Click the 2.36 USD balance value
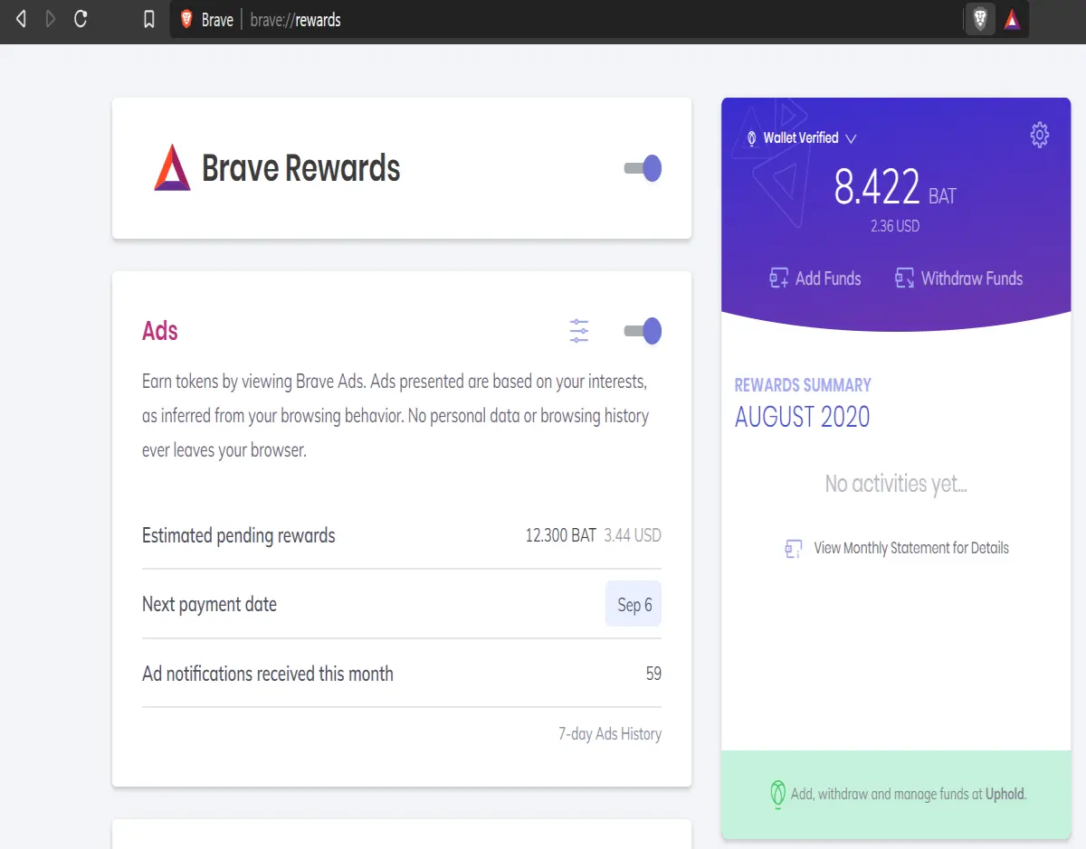Screen dimensions: 1086x849 tap(895, 226)
